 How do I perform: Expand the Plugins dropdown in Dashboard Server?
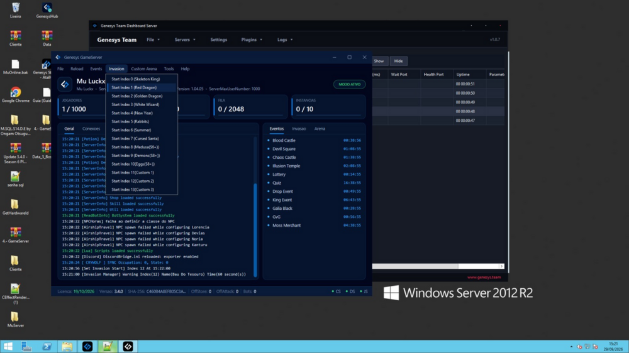coord(252,40)
